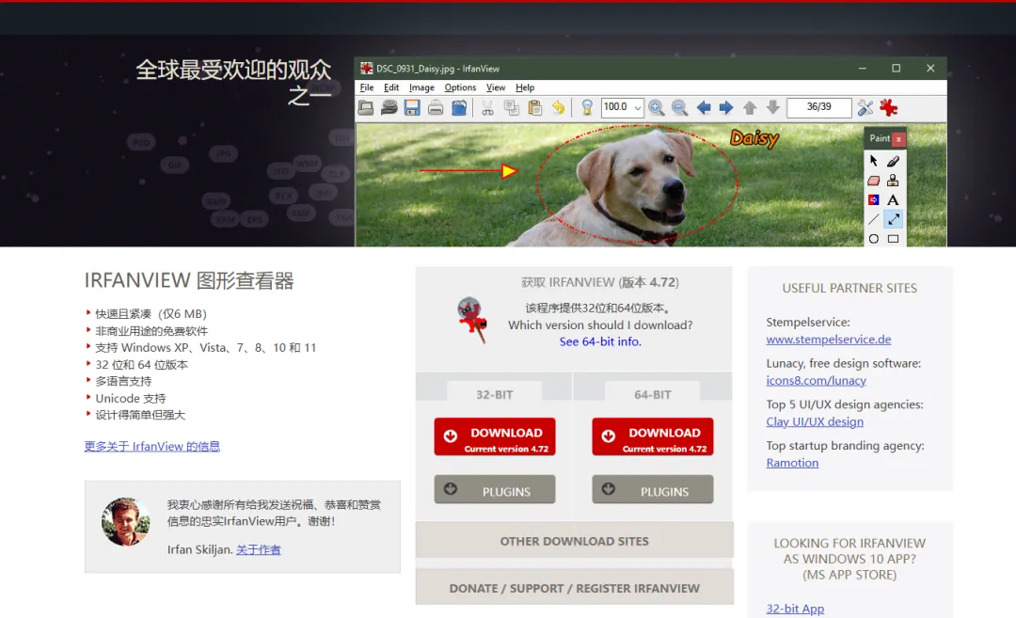Screen dimensions: 1016x618
Task: Open the Options menu in IrfanView
Action: coord(460,87)
